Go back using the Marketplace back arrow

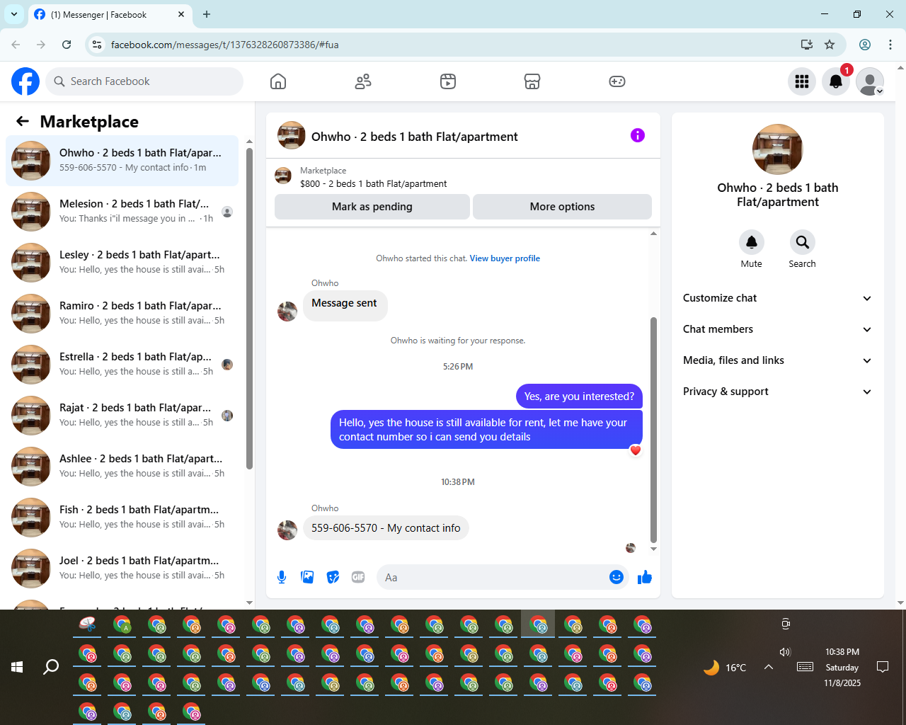[x=23, y=121]
